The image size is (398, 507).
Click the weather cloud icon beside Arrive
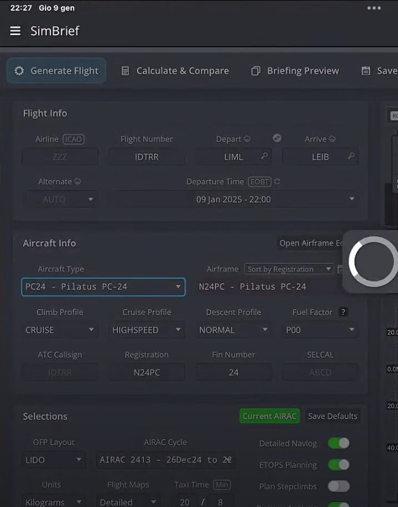click(332, 139)
